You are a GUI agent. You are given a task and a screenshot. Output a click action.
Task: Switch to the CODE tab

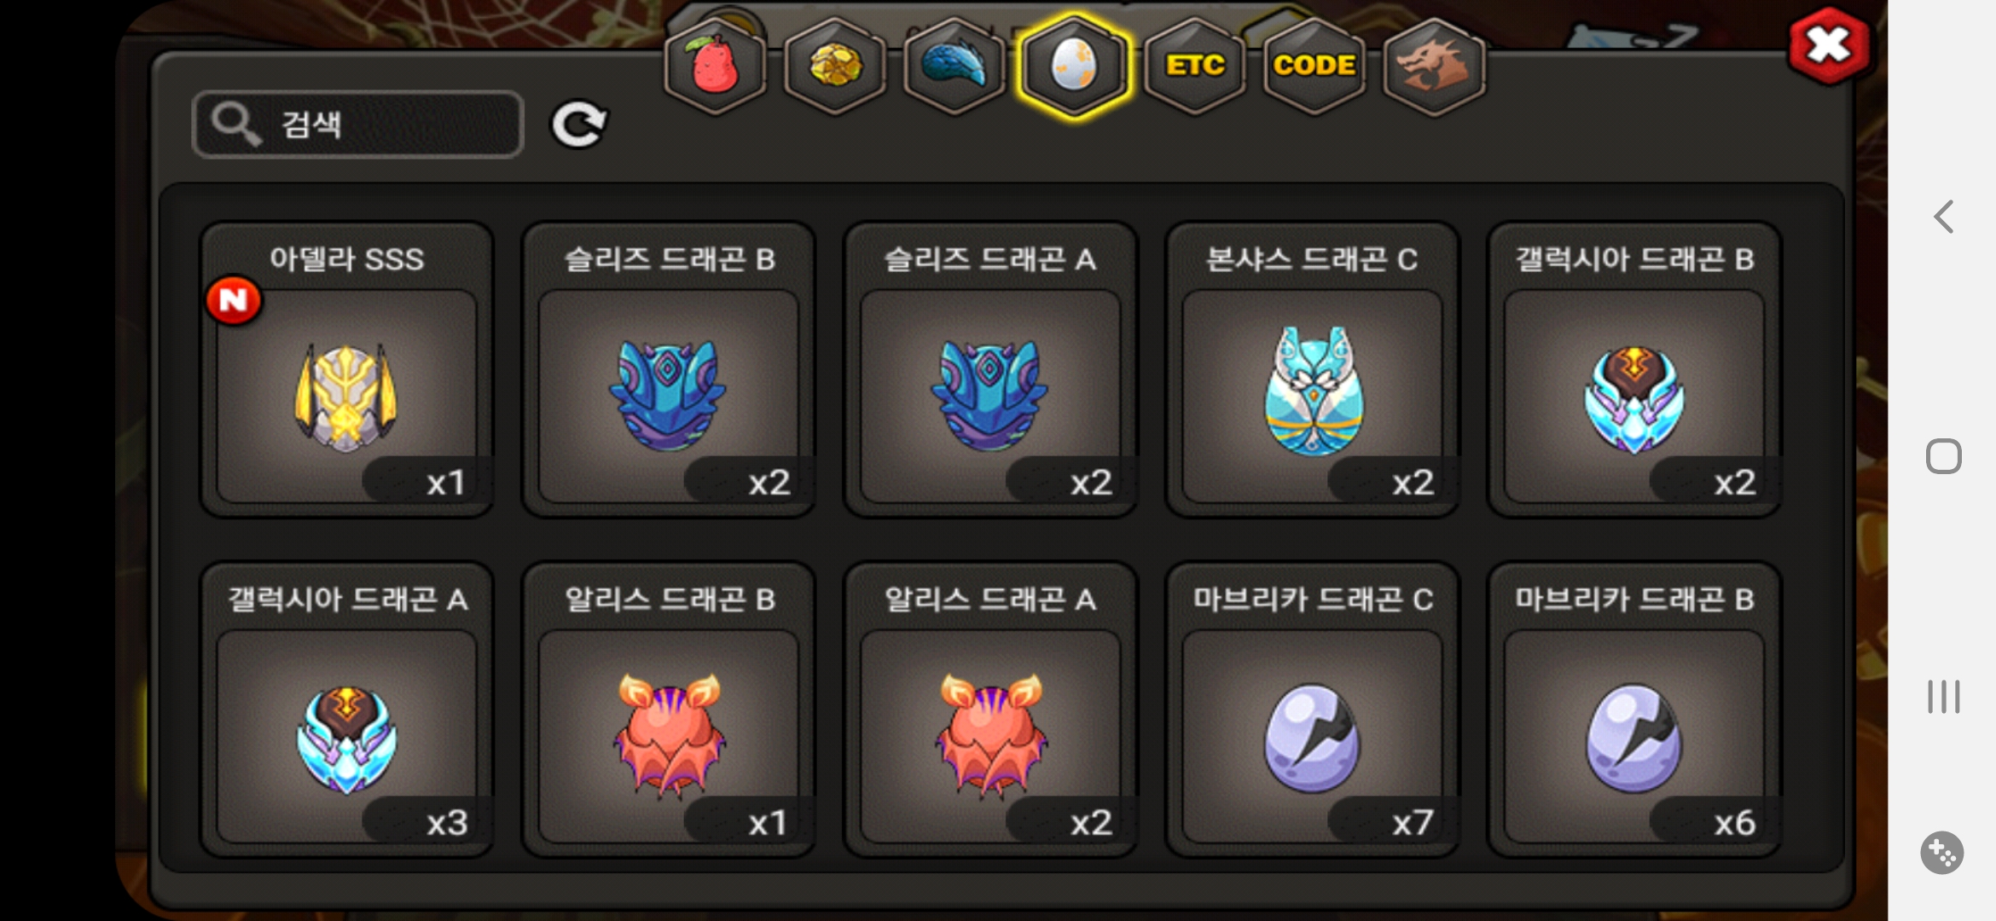1314,67
